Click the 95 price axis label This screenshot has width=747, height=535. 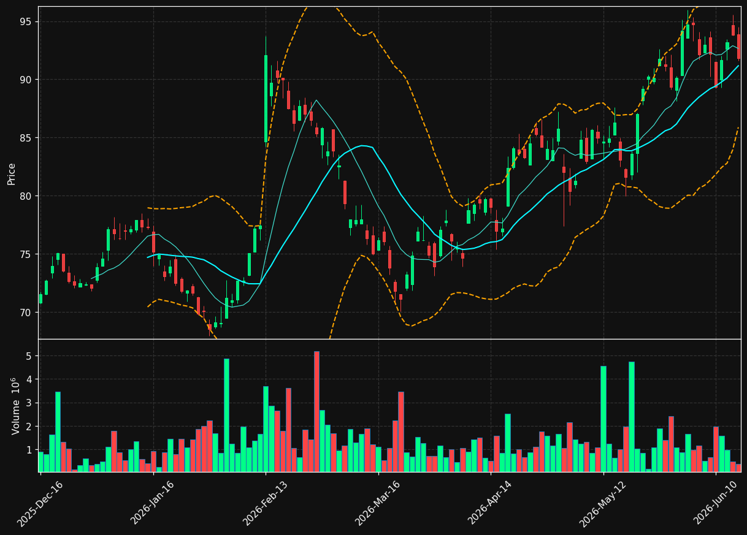[x=26, y=21]
